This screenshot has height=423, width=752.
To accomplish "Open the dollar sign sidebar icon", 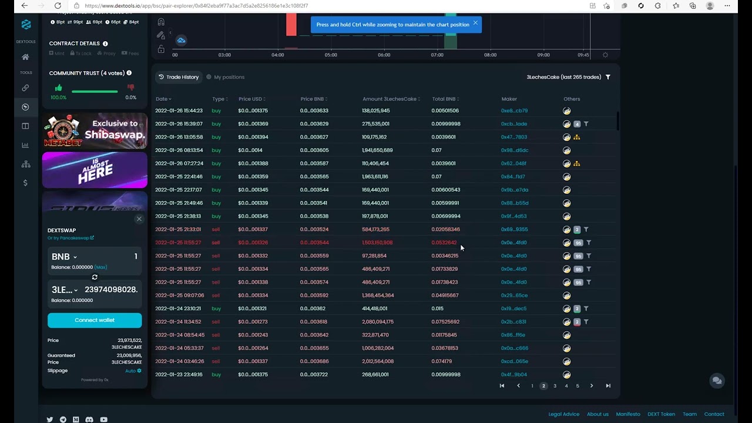I will tap(25, 183).
